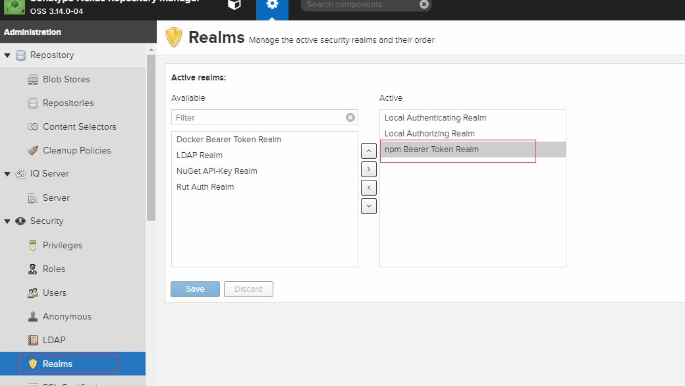Select LDAP Realm in Available list

coord(264,155)
